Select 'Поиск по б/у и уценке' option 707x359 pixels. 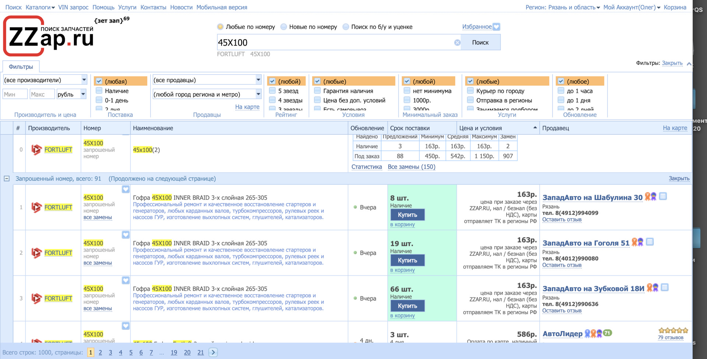point(346,27)
